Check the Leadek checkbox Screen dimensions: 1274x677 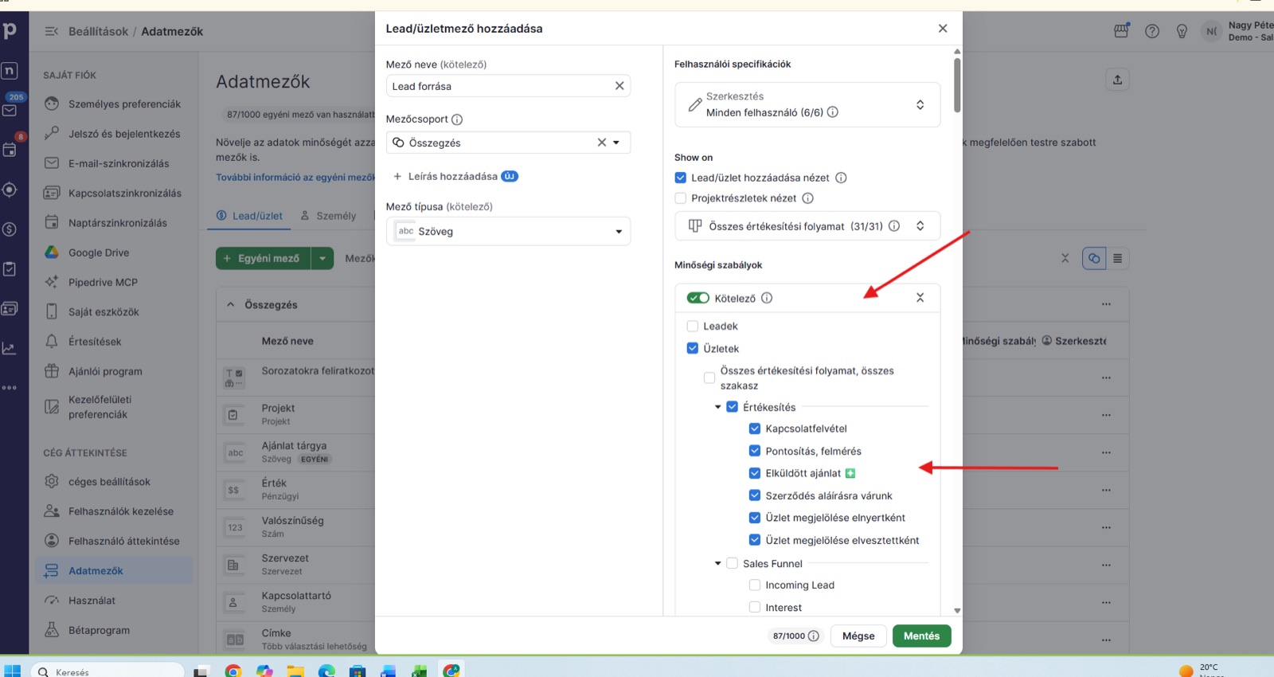click(693, 326)
